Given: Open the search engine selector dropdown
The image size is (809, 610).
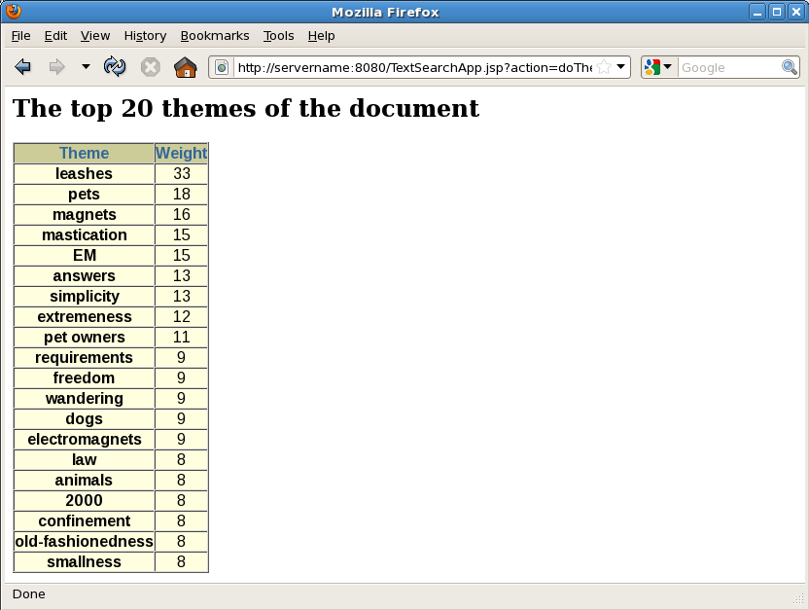Looking at the screenshot, I should pos(658,67).
